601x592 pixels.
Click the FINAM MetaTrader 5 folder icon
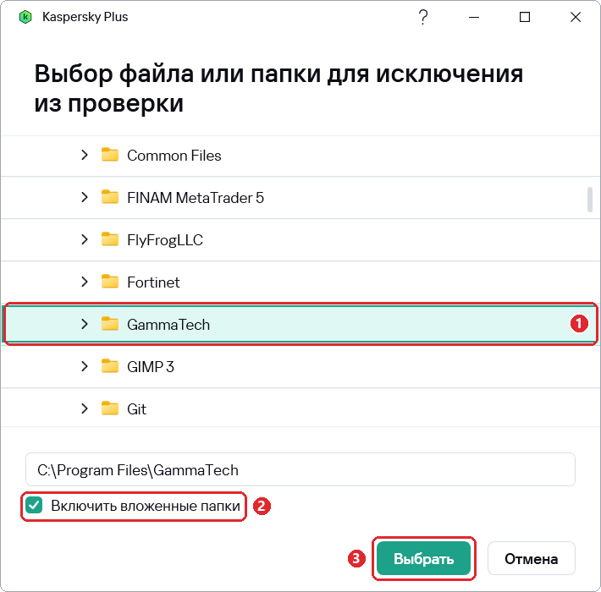110,197
